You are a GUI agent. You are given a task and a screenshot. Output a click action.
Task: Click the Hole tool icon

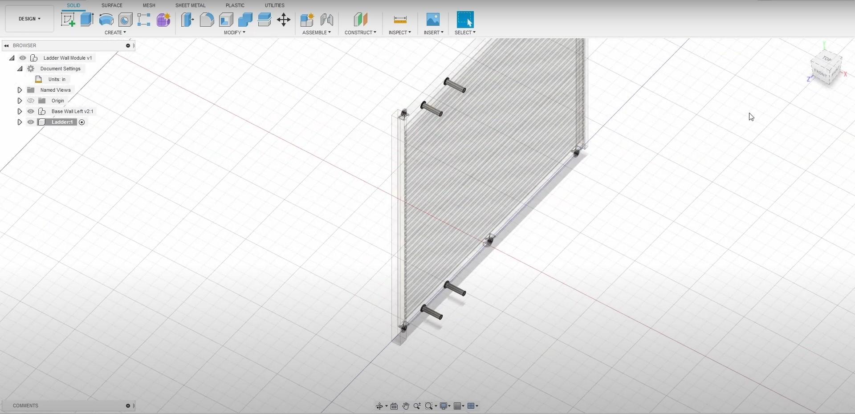click(125, 20)
